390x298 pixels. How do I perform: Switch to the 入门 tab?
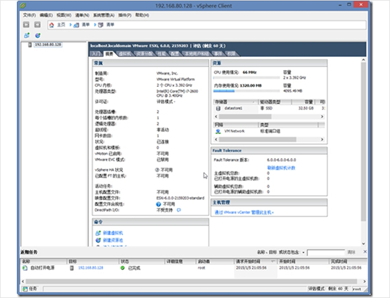(x=96, y=54)
